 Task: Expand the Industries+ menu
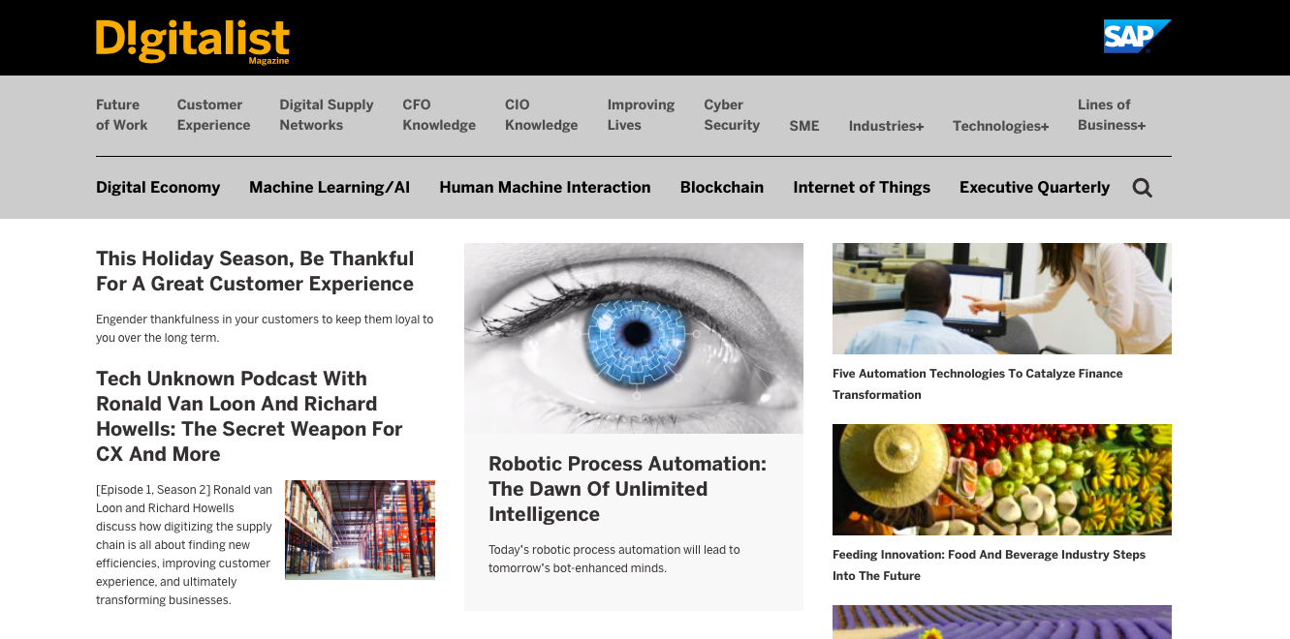(886, 126)
